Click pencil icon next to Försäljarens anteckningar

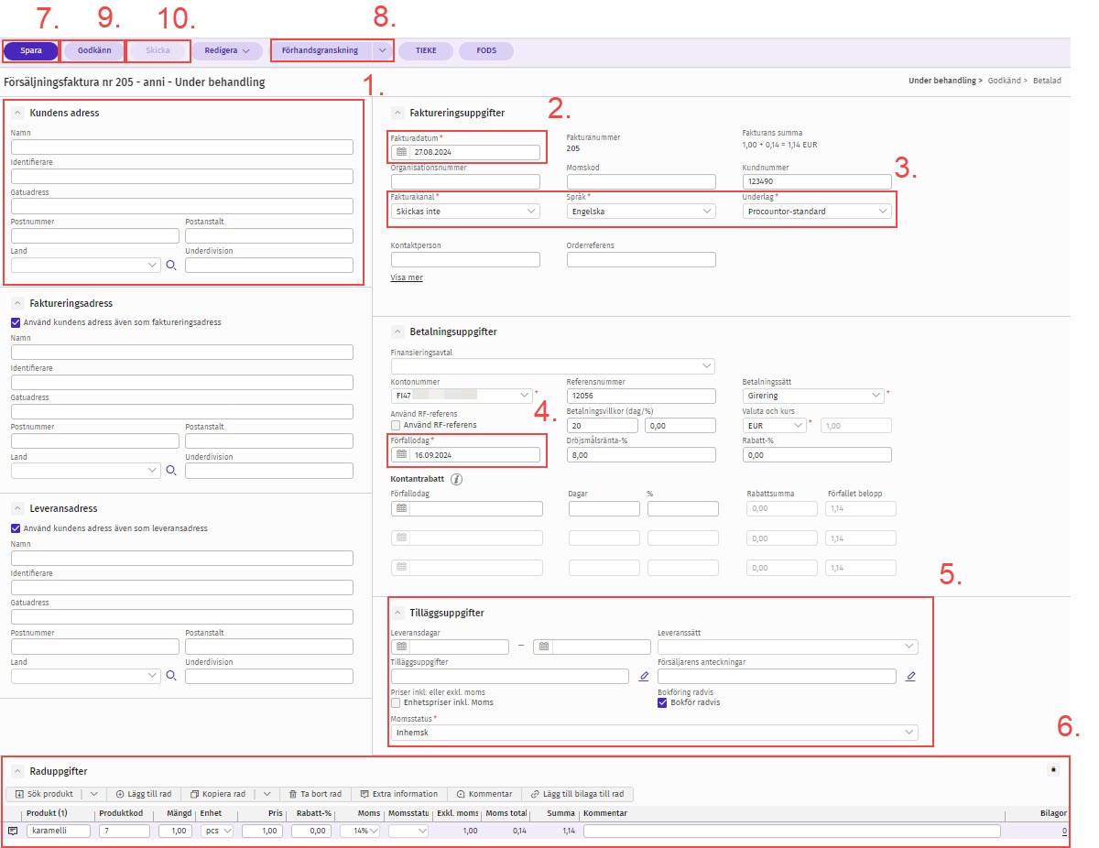(910, 677)
